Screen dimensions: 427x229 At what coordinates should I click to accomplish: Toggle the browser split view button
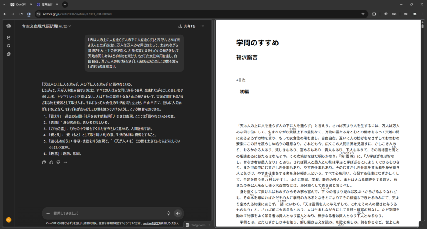pyautogui.click(x=29, y=14)
